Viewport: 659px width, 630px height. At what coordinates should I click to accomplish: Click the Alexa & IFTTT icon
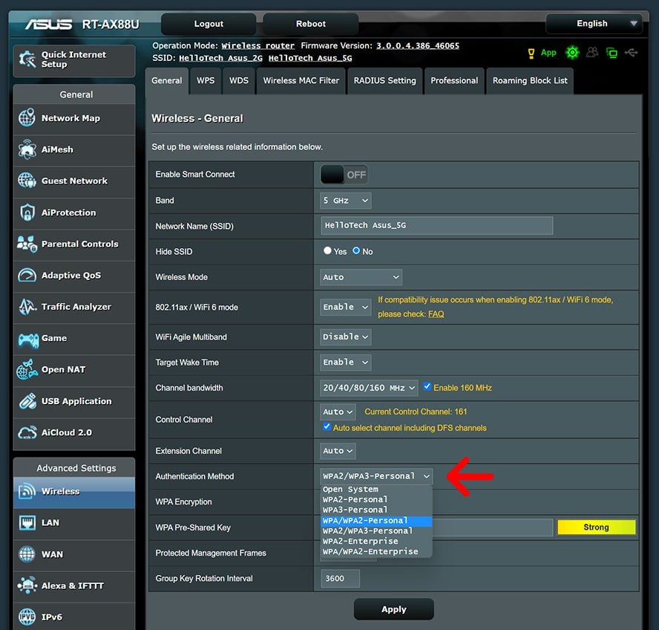pos(27,585)
